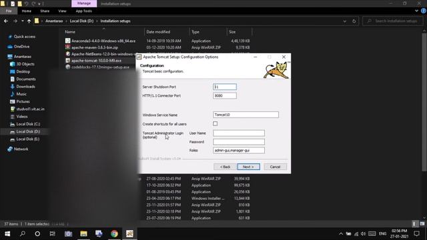Select Anaconda3-4.4.0-Windows-x86_64.exe file
The width and height of the screenshot is (427, 240).
[103, 41]
